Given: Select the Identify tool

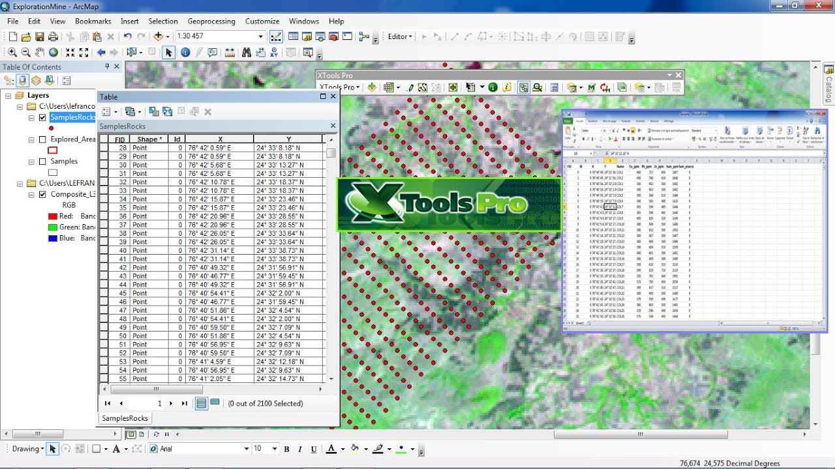Looking at the screenshot, I should pos(185,52).
